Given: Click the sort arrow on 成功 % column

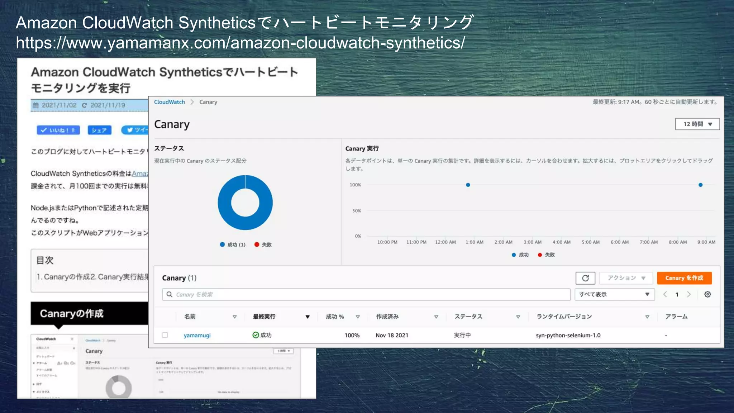Looking at the screenshot, I should click(358, 317).
